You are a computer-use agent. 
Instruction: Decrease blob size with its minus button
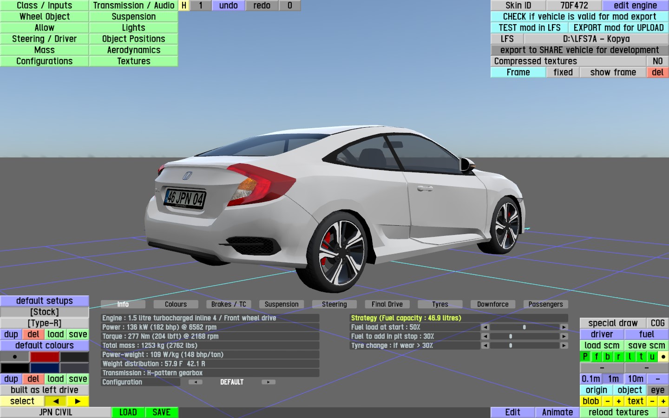pos(608,401)
